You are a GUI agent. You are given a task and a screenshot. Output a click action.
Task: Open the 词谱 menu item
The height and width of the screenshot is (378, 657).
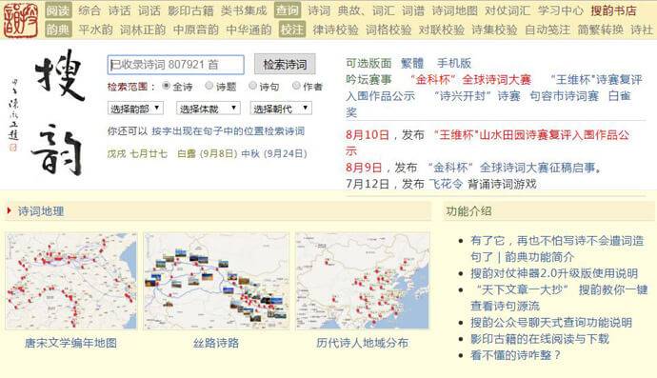(x=413, y=10)
